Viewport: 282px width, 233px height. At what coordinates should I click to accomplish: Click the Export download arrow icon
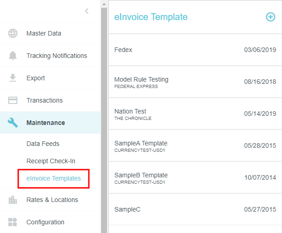(13, 78)
